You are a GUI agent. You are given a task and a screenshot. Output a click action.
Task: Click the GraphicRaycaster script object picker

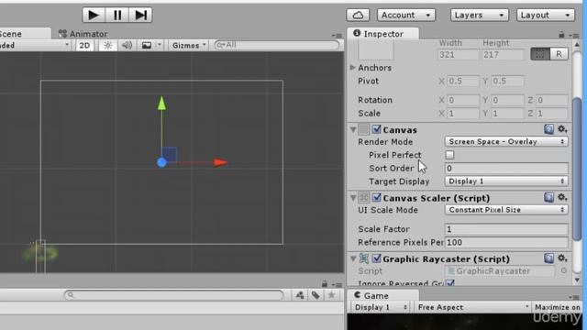(563, 271)
